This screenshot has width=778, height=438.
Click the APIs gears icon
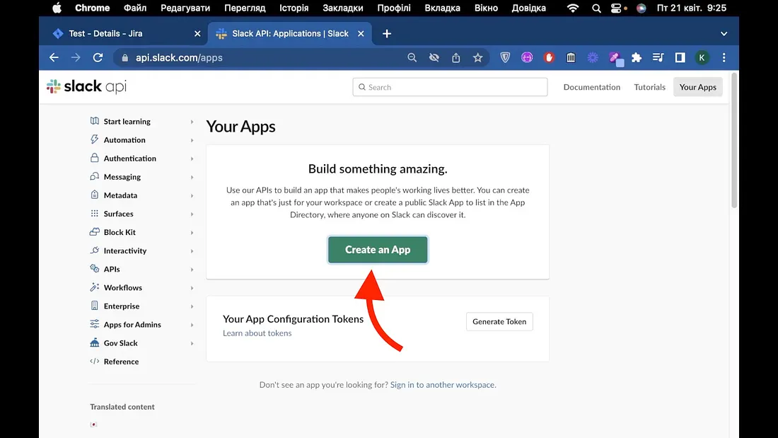click(94, 269)
